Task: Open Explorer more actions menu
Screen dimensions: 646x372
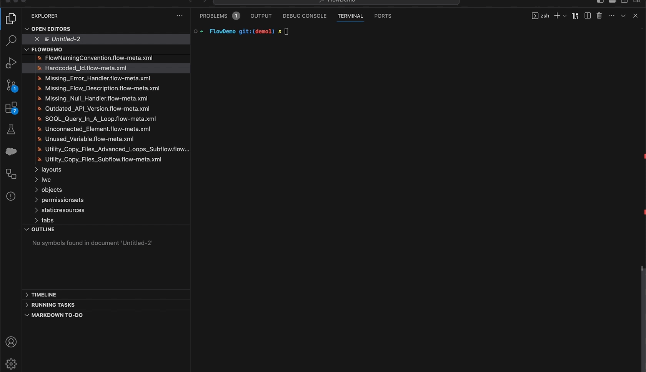Action: pyautogui.click(x=179, y=16)
